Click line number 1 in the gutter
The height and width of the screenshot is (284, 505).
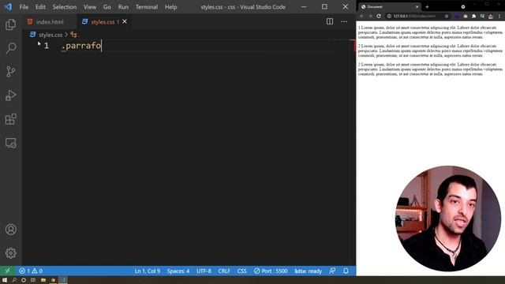pos(47,46)
